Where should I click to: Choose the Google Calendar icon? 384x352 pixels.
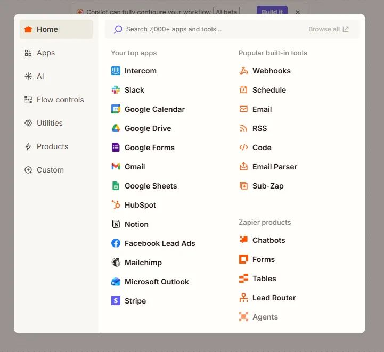(x=116, y=109)
